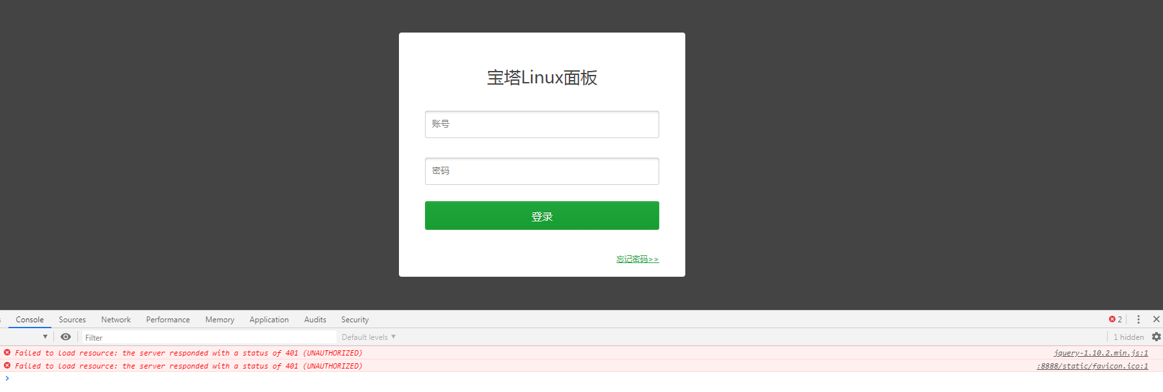Focus the 密码 password input field
The image size is (1163, 392).
(542, 171)
